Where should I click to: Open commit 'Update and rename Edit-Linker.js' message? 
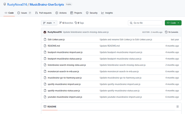point(126,40)
